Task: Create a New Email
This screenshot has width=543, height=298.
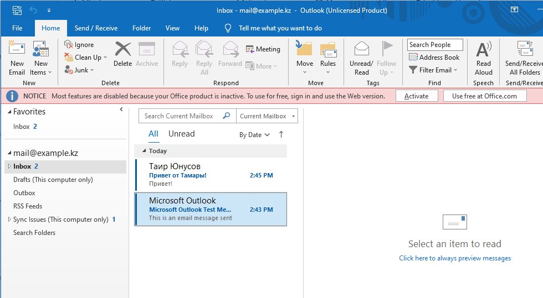Action: [17, 57]
